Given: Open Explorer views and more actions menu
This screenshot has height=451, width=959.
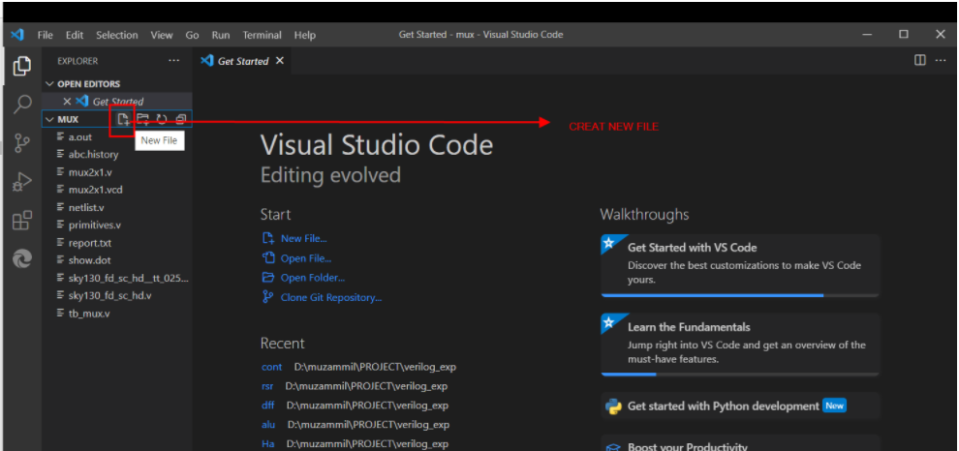Looking at the screenshot, I should tap(174, 61).
